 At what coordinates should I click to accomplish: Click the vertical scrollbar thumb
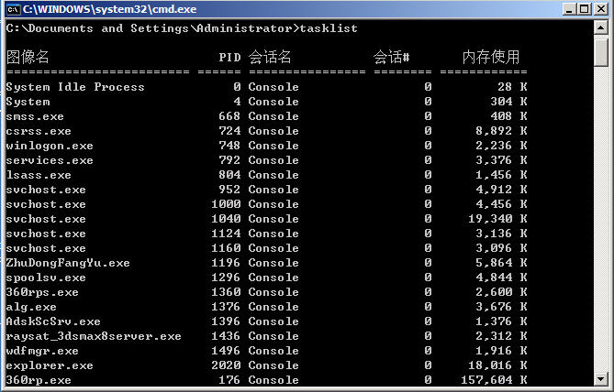tap(602, 51)
